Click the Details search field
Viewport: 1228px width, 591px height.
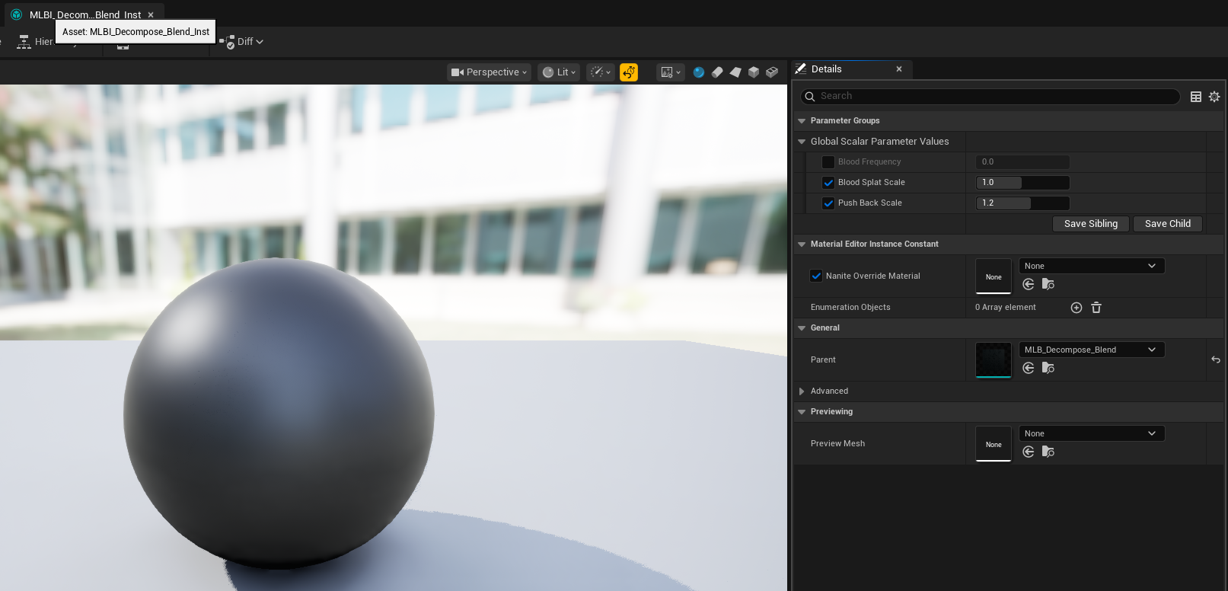click(x=990, y=96)
